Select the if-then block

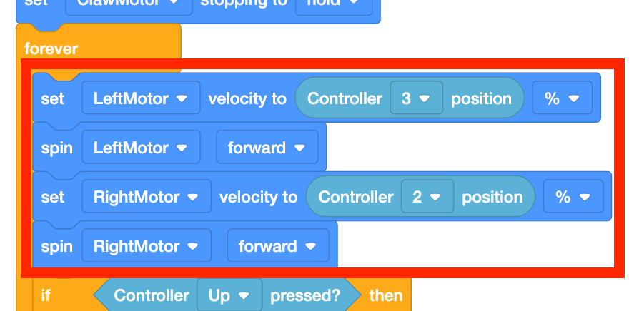46,295
